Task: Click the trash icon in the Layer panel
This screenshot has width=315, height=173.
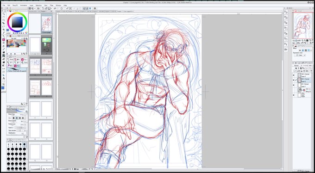Action: click(x=311, y=71)
